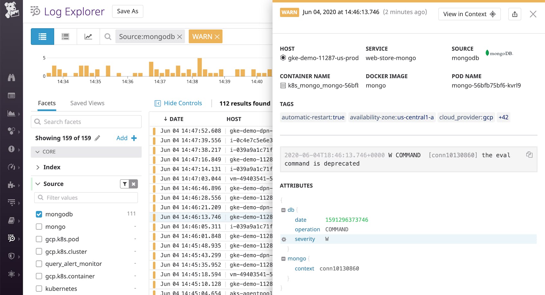Viewport: 545px width, 295px height.
Task: Select the Logs icon in the sidebar
Action: point(11,238)
